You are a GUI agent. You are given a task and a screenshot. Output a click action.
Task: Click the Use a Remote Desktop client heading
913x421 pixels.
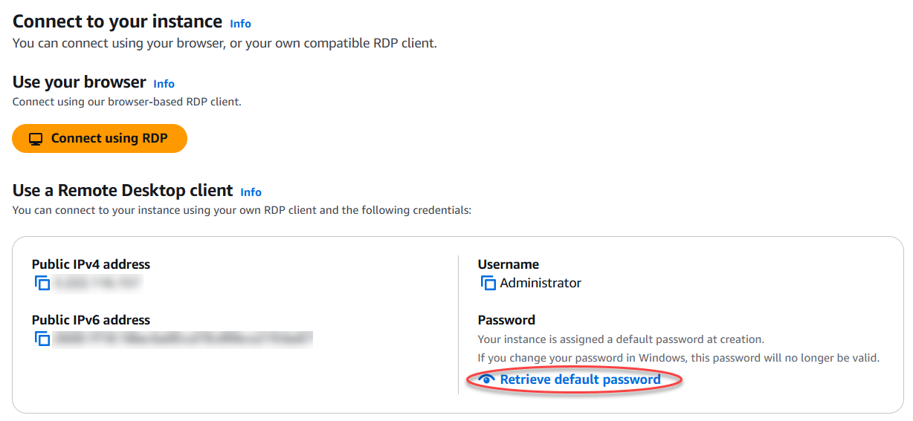click(123, 191)
